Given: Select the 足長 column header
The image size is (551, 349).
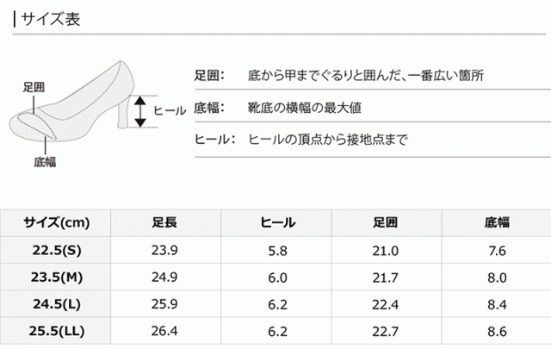Looking at the screenshot, I should [x=164, y=222].
